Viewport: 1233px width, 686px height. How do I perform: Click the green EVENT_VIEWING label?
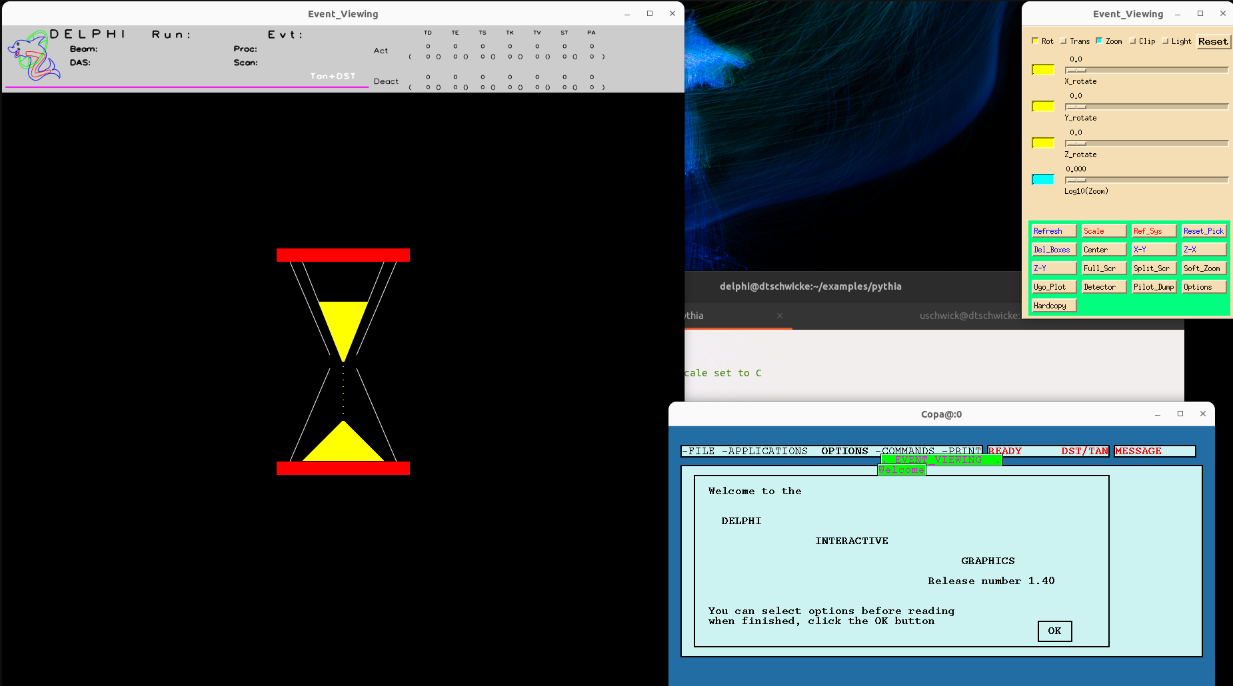(941, 460)
